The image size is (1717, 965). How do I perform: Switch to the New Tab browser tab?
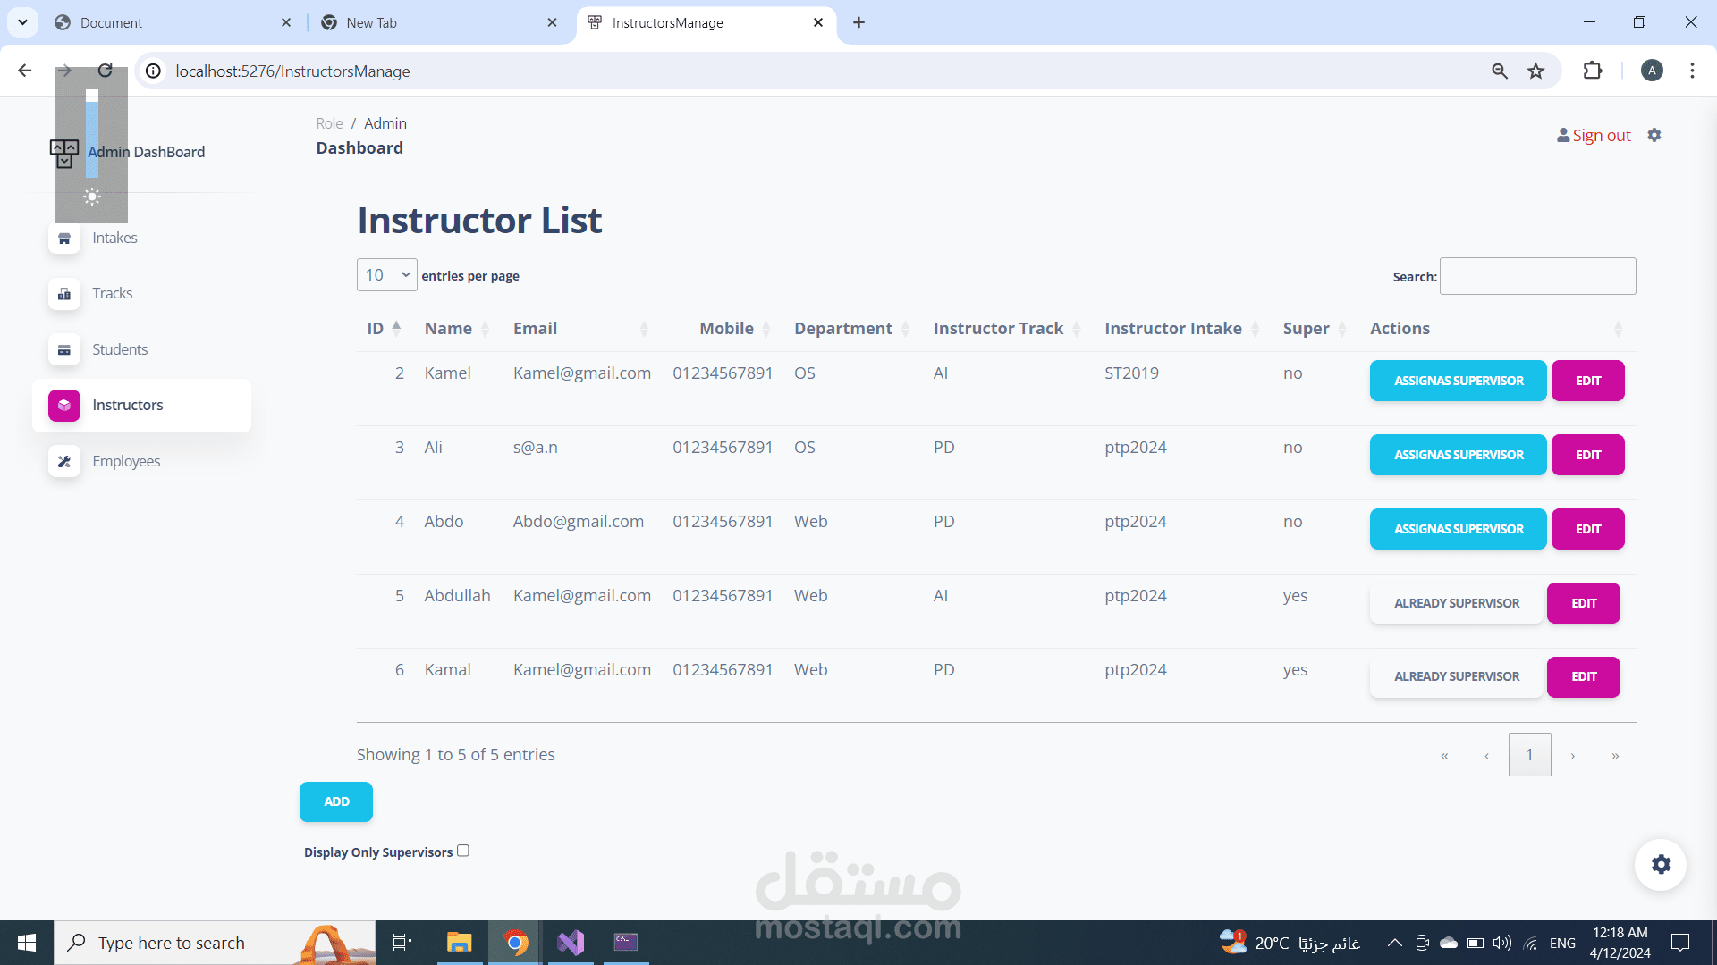(x=438, y=22)
